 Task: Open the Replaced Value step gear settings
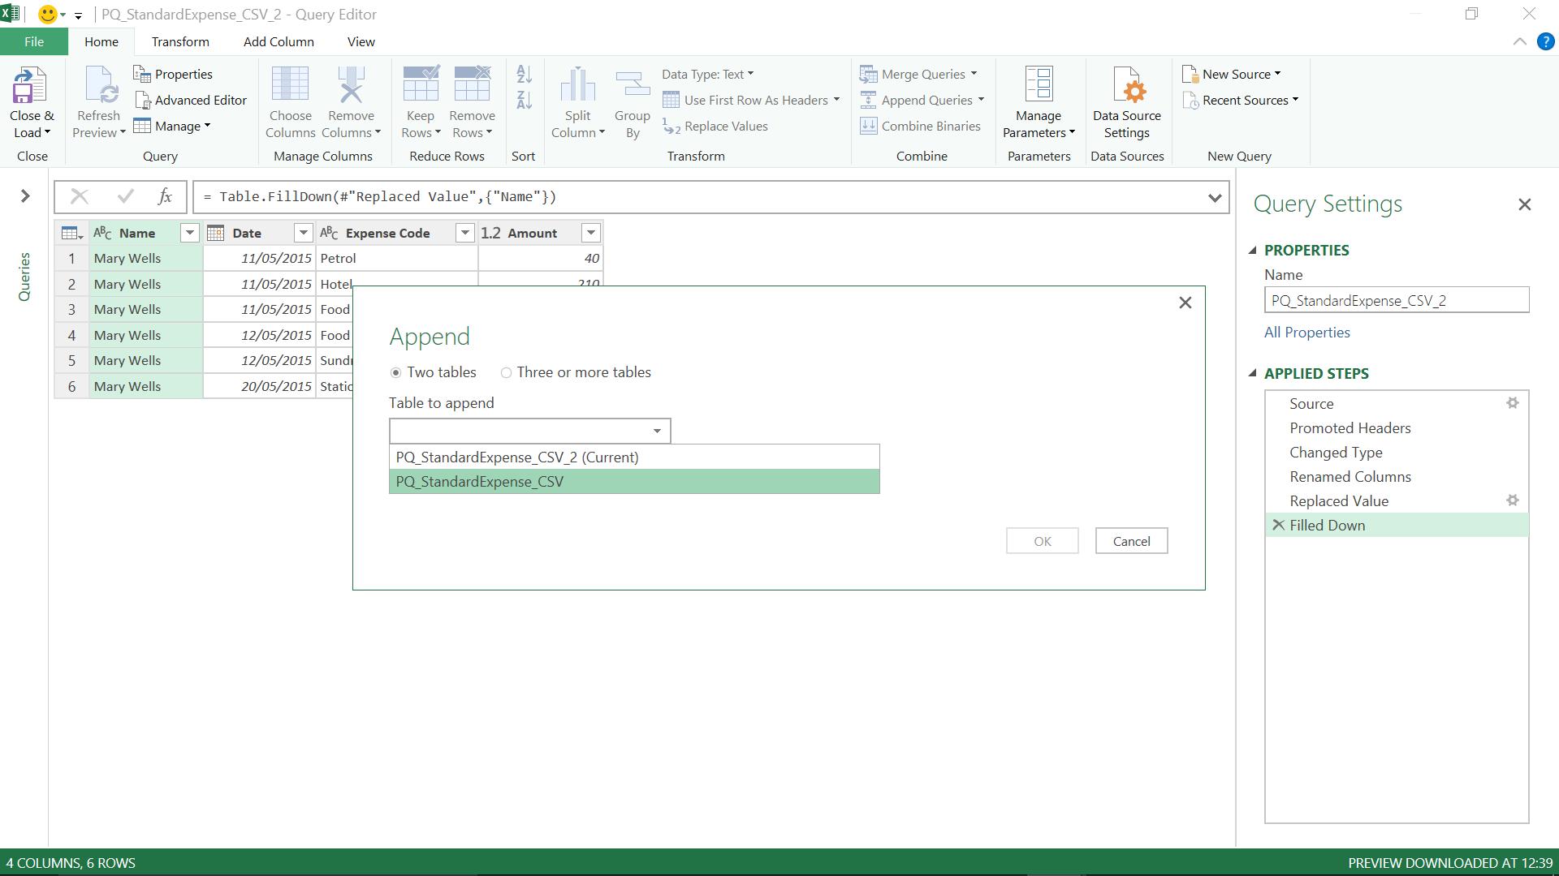(1512, 500)
